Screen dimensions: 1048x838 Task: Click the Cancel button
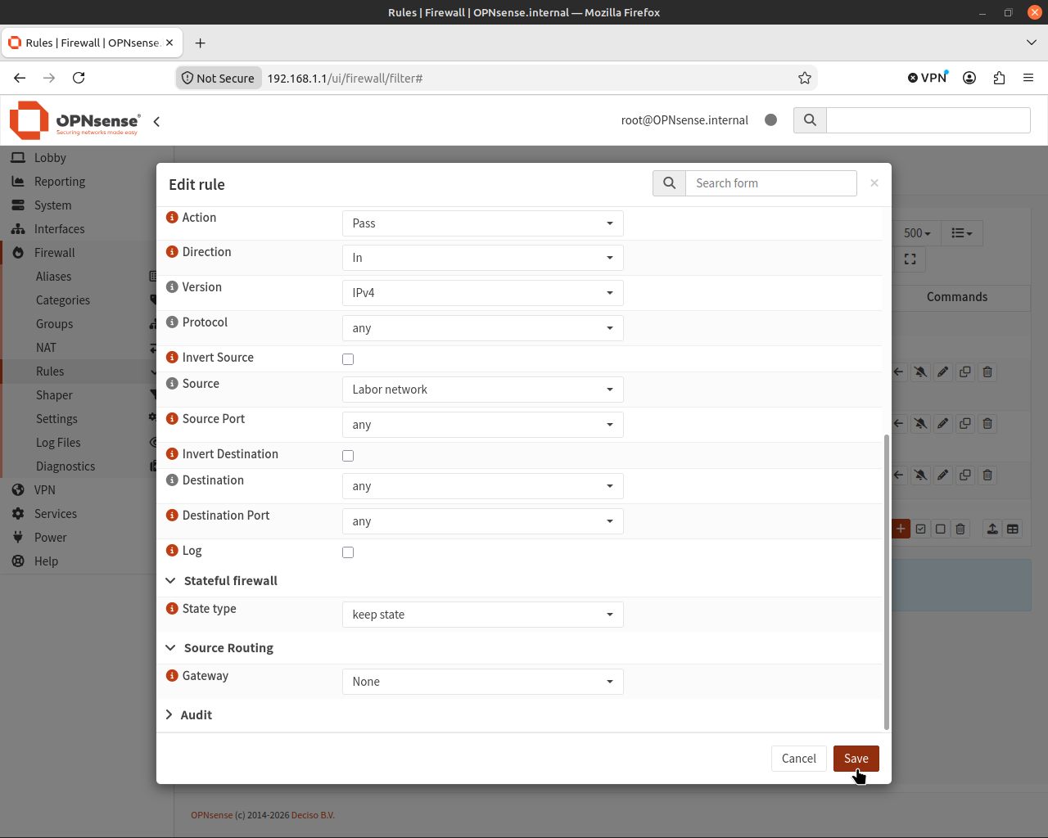pos(798,759)
